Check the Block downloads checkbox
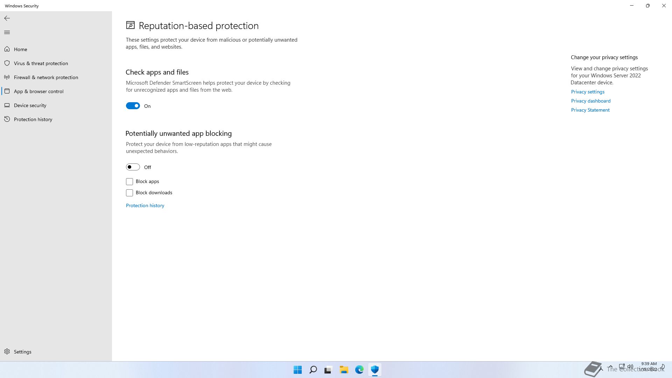The image size is (672, 378). coord(129,193)
